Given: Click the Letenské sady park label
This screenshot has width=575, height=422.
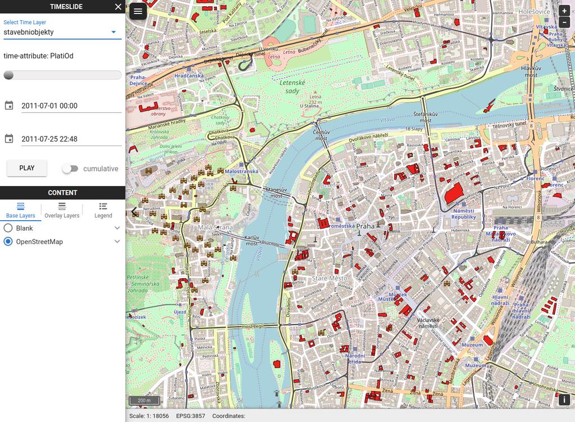Looking at the screenshot, I should (292, 87).
